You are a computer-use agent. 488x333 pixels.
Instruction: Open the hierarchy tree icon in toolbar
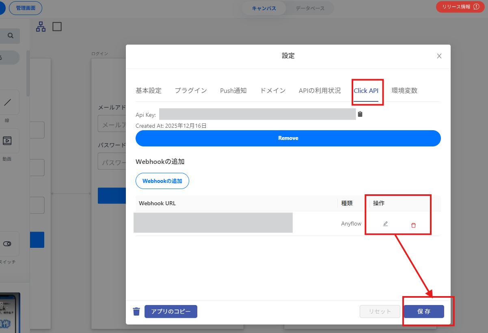pyautogui.click(x=41, y=27)
